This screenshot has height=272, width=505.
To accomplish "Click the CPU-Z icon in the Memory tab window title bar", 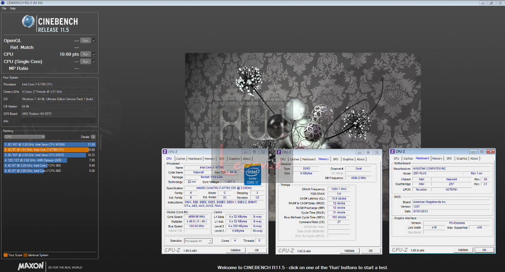I will click(x=279, y=152).
